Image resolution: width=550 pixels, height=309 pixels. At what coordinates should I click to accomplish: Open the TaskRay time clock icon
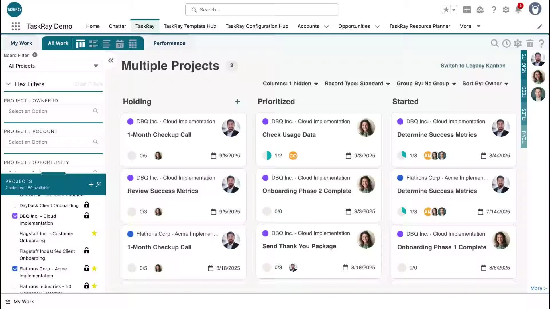[506, 43]
